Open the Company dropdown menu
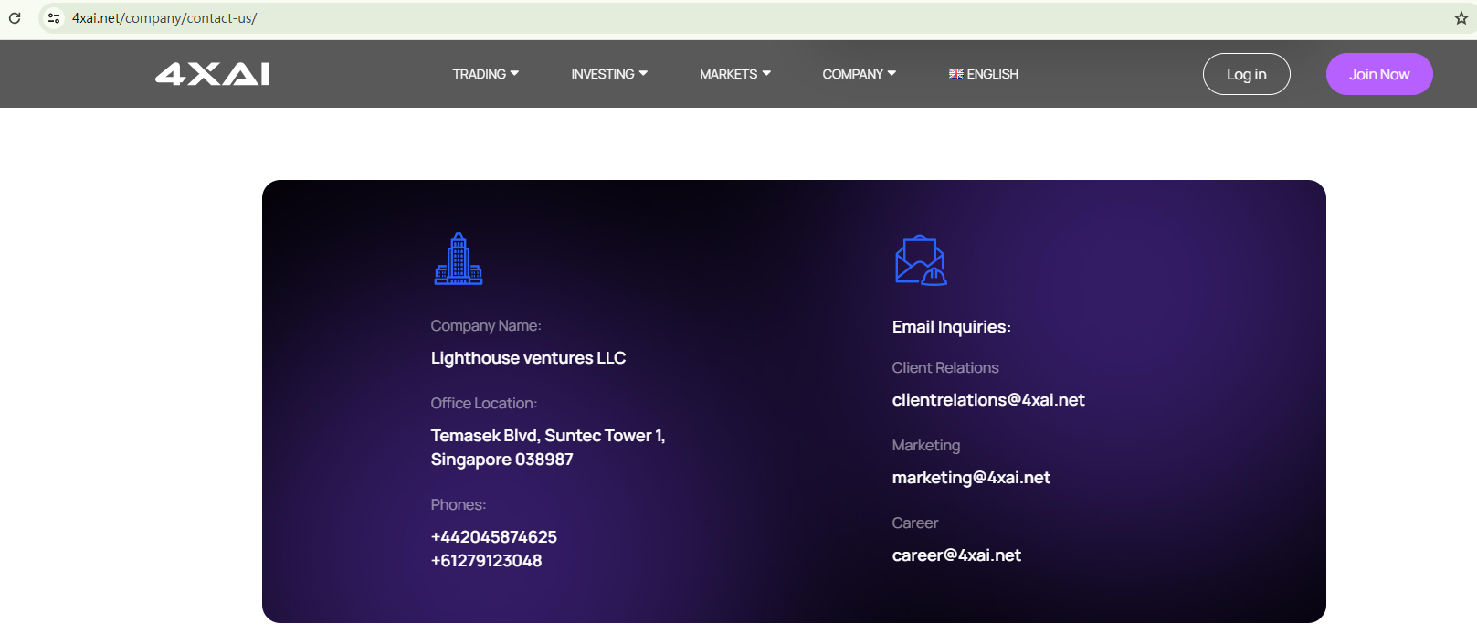The image size is (1477, 634). point(859,74)
